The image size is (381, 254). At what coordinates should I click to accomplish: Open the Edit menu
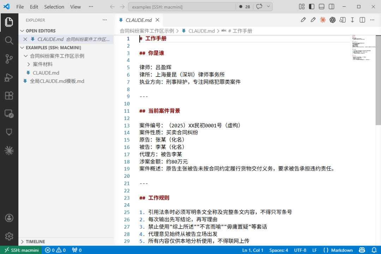(34, 7)
